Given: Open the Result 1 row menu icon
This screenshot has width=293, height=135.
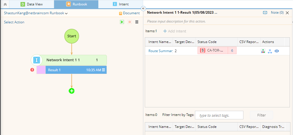Looking at the screenshot, I should (x=104, y=70).
